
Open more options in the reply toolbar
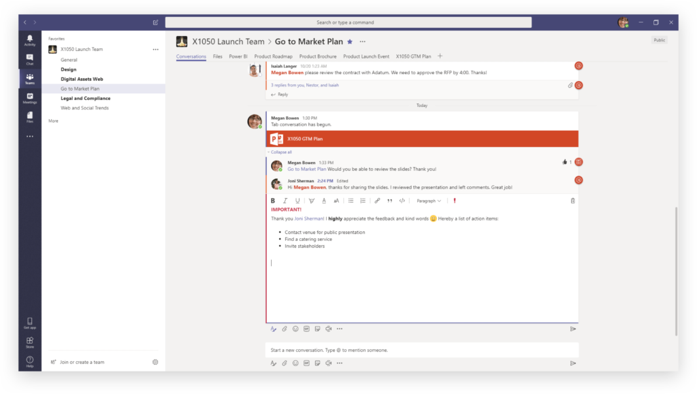click(340, 329)
